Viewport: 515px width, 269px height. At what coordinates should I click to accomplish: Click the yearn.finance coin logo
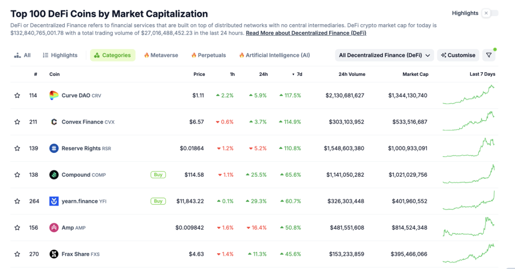click(x=54, y=201)
